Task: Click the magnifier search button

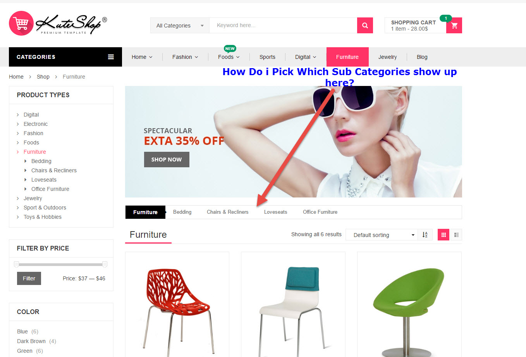Action: point(365,25)
